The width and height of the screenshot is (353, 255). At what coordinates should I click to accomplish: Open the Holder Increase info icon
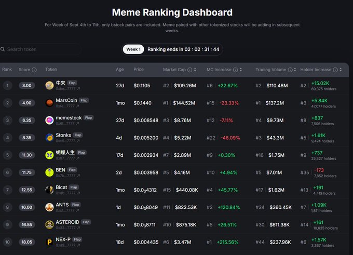pyautogui.click(x=335, y=70)
